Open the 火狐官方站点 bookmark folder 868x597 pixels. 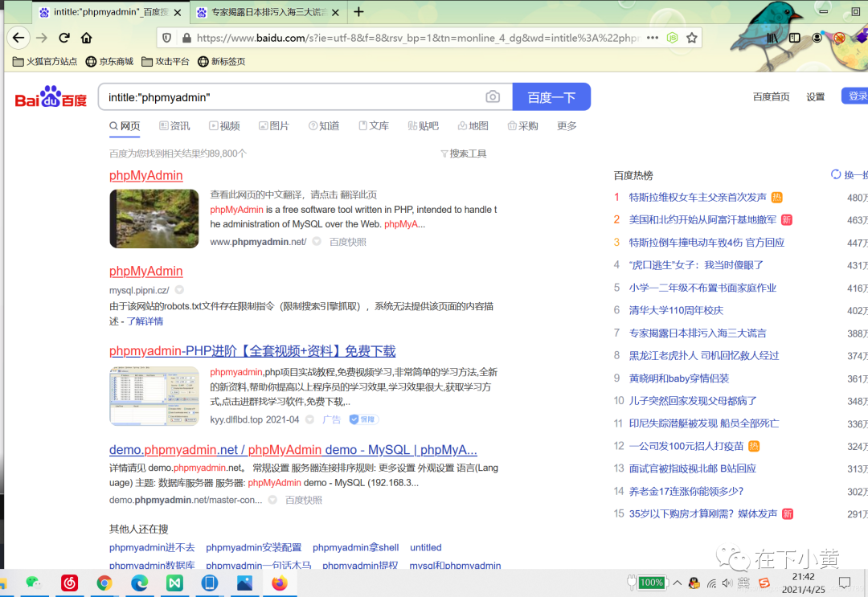click(44, 61)
